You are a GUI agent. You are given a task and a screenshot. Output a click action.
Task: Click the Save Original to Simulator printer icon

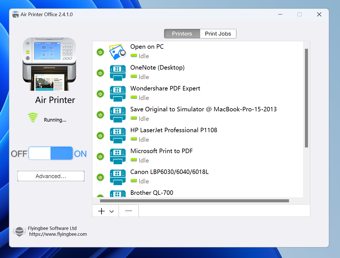pyautogui.click(x=118, y=114)
